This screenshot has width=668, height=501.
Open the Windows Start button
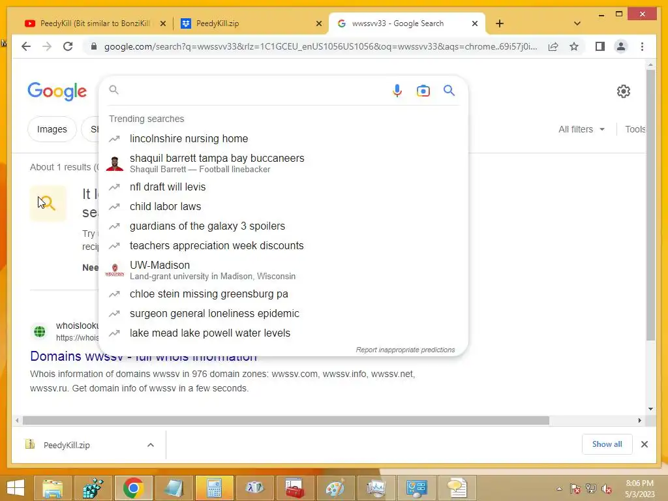pyautogui.click(x=16, y=488)
